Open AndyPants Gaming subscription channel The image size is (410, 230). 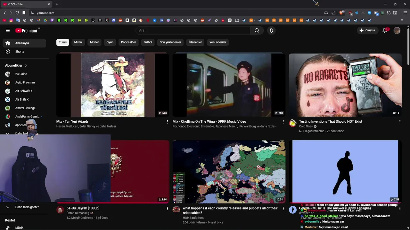click(24, 117)
